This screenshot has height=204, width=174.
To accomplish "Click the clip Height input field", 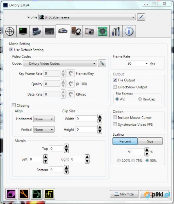I will pos(86,130).
